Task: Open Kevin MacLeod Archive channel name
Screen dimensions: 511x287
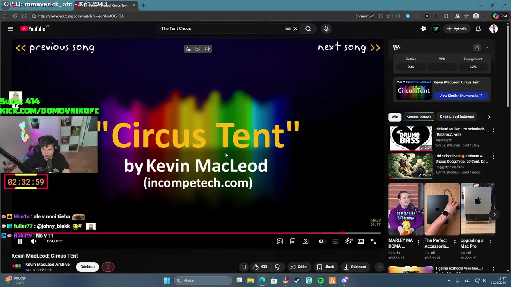Action: click(x=48, y=265)
